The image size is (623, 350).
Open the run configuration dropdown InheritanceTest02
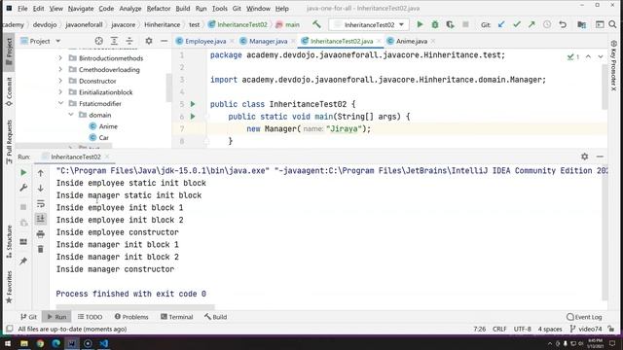point(369,24)
